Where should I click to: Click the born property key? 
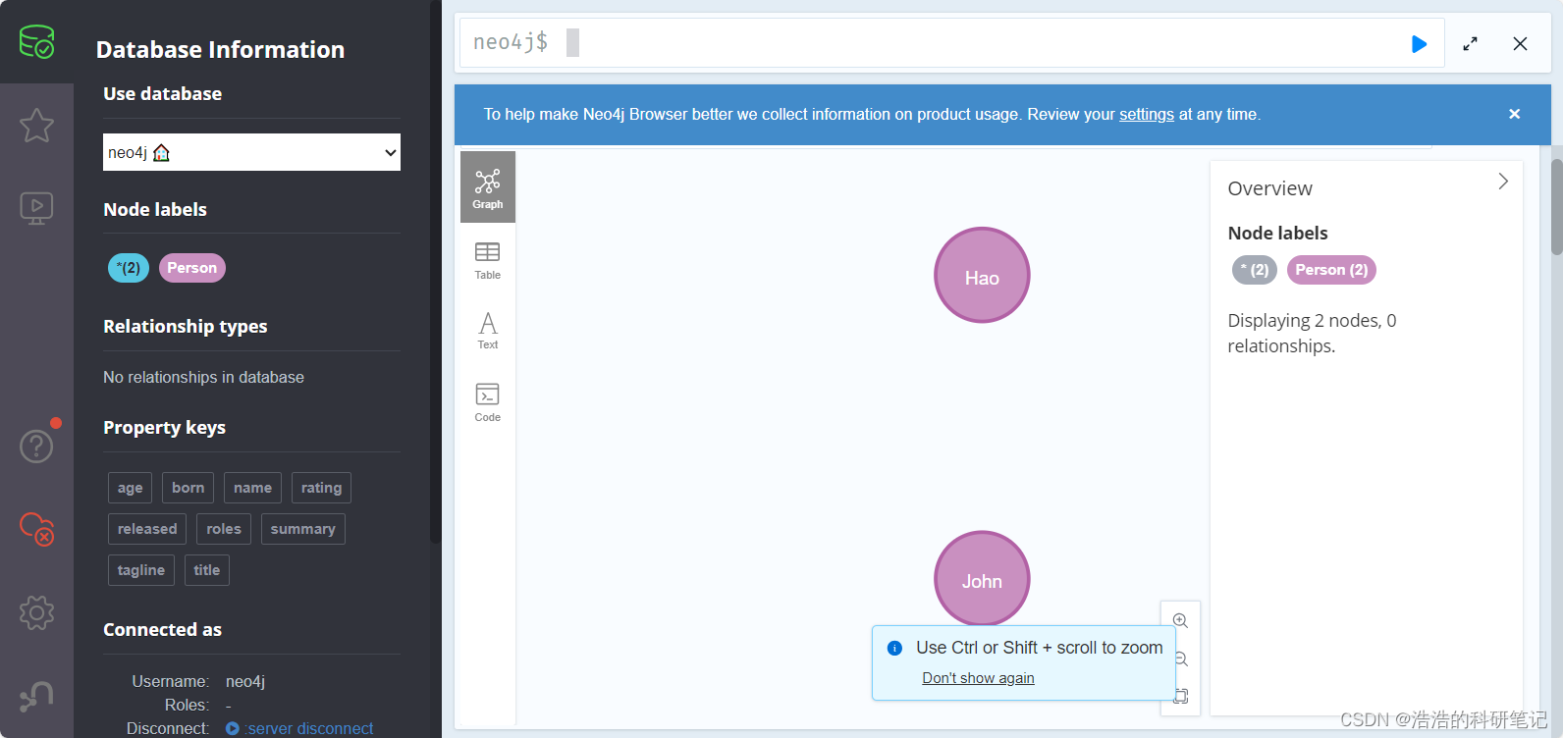188,488
